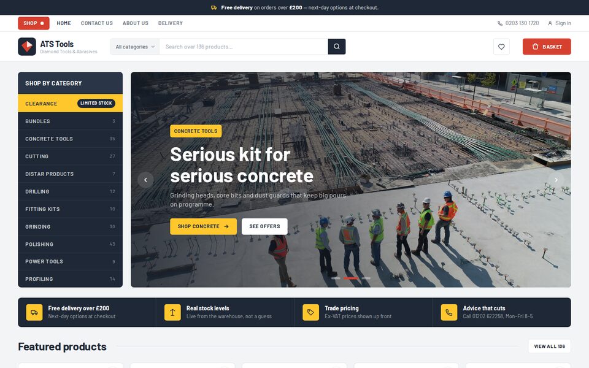Click the SHOP CONCRETE button
The width and height of the screenshot is (589, 368).
coord(203,226)
